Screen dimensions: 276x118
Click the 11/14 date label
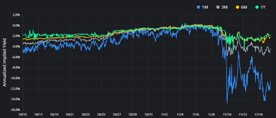tap(259, 114)
